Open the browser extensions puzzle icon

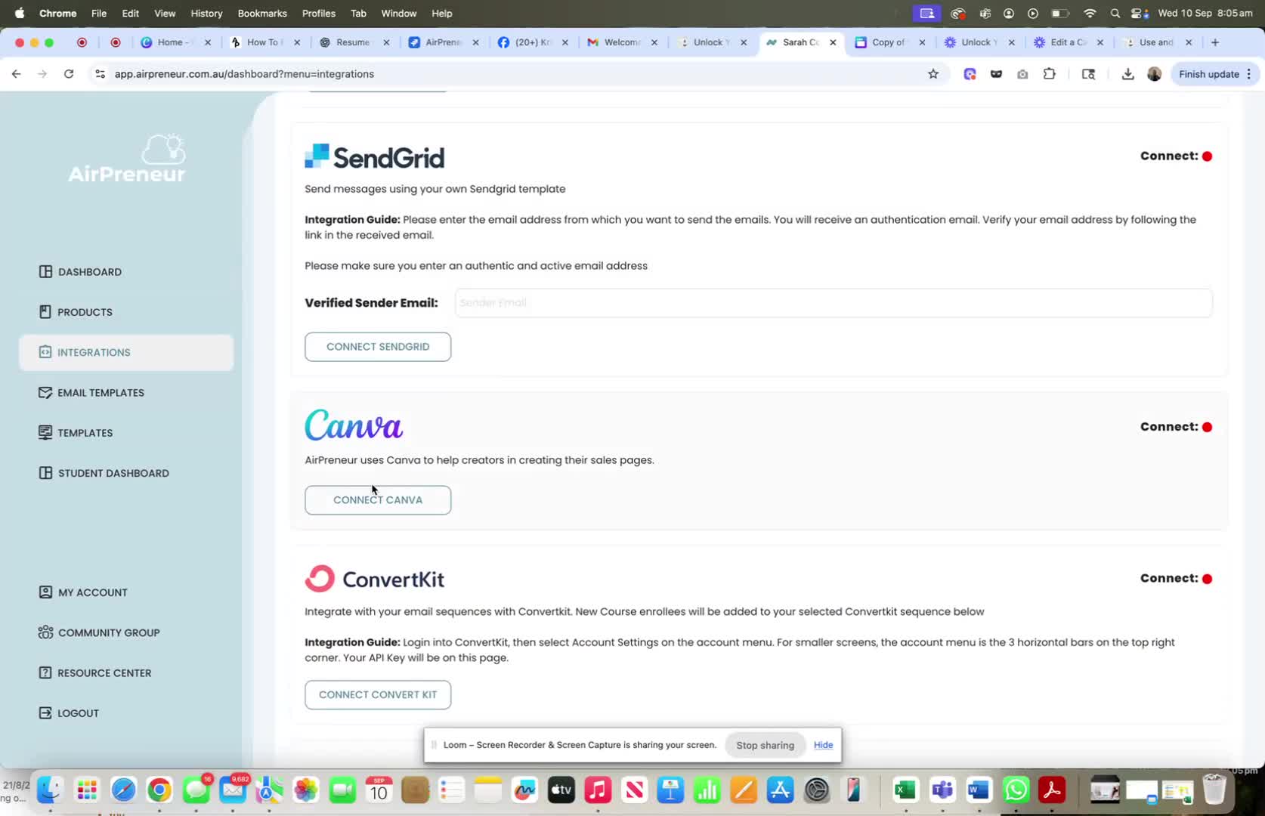pyautogui.click(x=1049, y=74)
